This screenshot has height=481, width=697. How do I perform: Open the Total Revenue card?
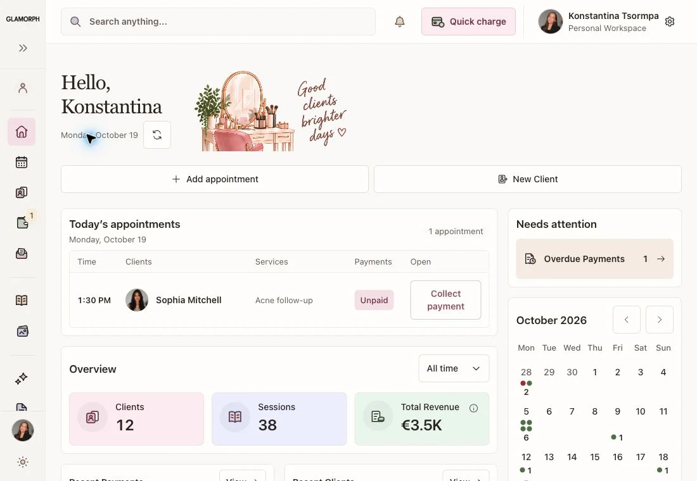[x=422, y=419]
